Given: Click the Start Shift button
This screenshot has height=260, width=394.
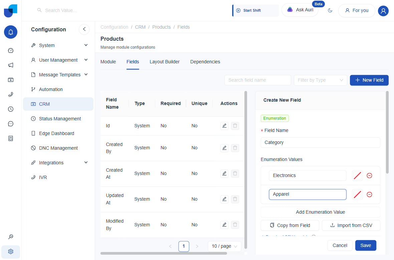Looking at the screenshot, I should pos(255,10).
